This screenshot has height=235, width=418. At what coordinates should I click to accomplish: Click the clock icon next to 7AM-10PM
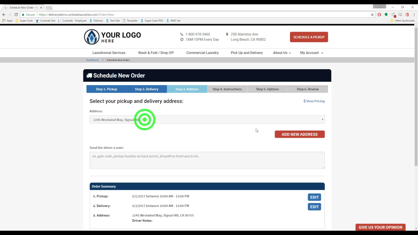click(x=182, y=39)
